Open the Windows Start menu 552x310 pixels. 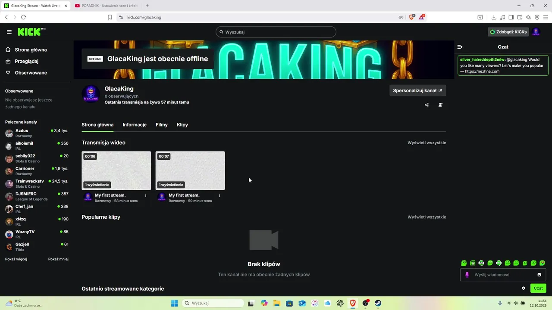[x=174, y=303]
